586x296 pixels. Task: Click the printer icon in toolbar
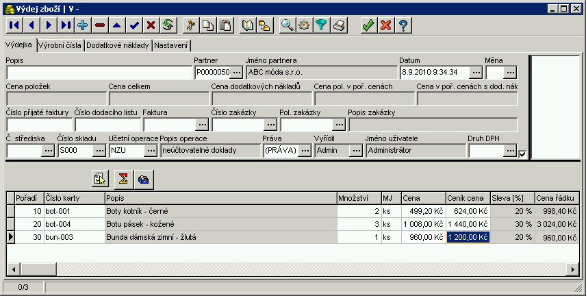point(340,25)
